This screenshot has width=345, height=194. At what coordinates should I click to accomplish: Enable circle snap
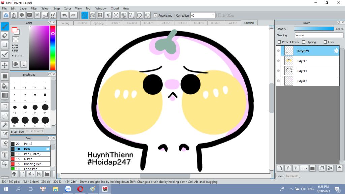(124, 15)
